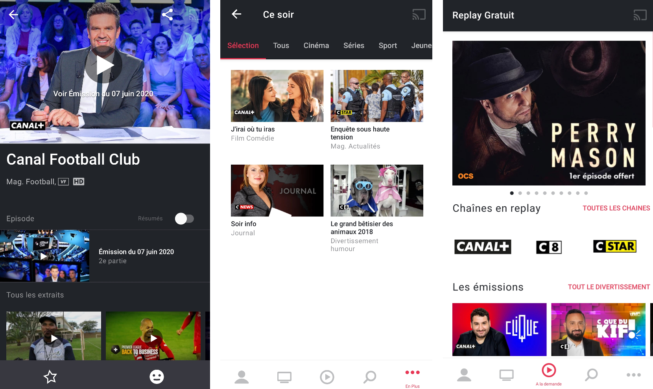653x389 pixels.
Task: Go back from Ce soir screen
Action: pyautogui.click(x=236, y=15)
